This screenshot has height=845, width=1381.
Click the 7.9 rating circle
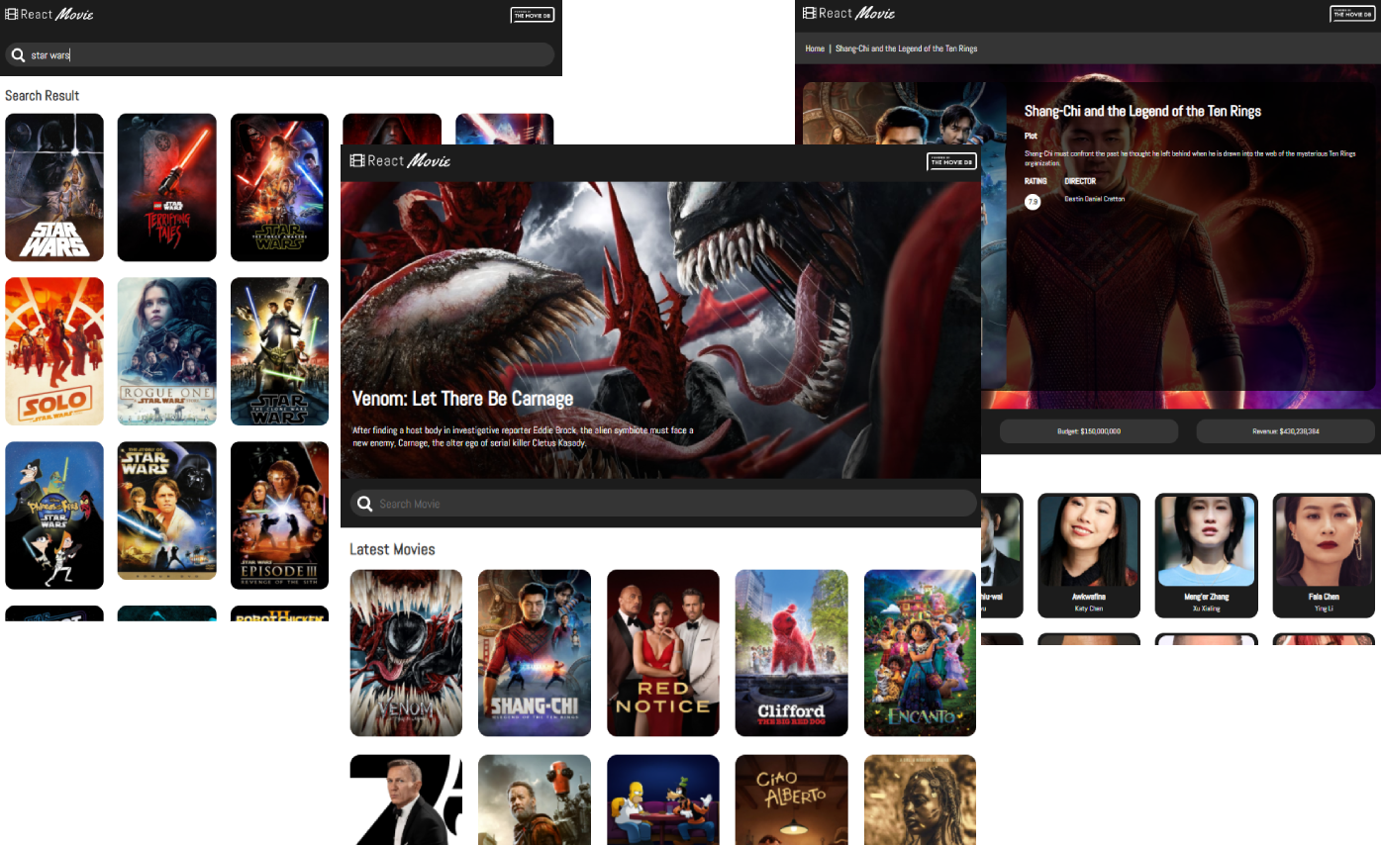1033,202
